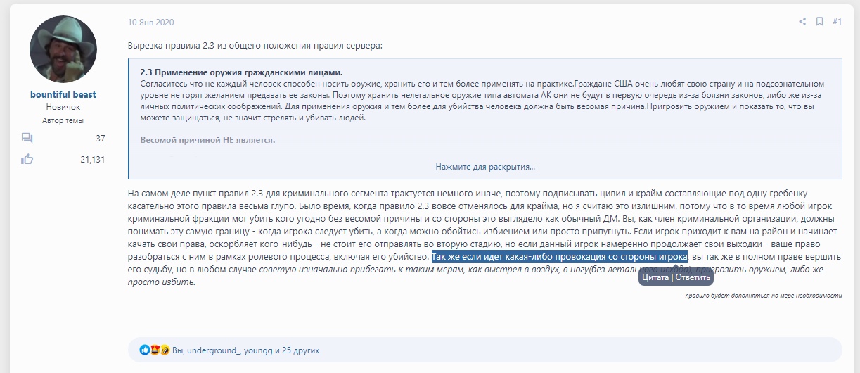Choose "Ответить" in the selection popup
860x373 pixels.
click(692, 277)
